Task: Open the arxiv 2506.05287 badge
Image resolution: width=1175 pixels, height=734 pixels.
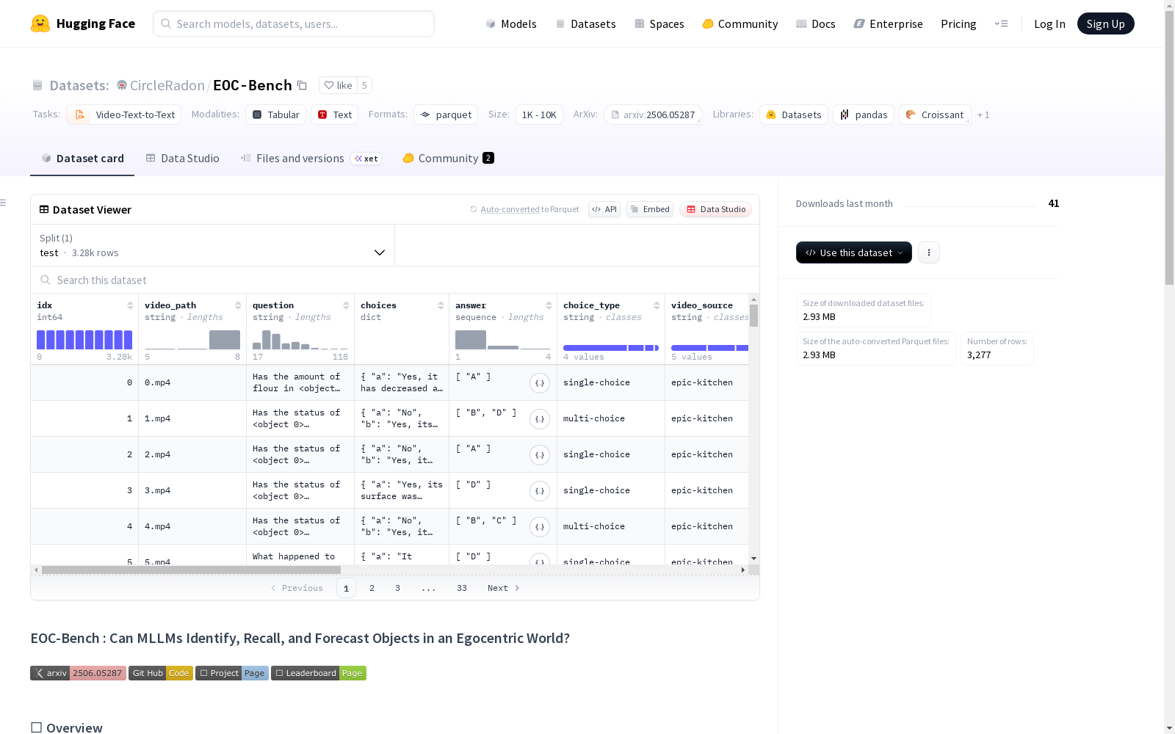Action: pyautogui.click(x=78, y=673)
